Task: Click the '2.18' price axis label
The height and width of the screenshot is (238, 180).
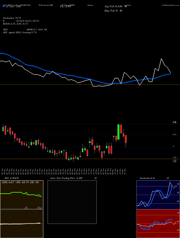Action: pos(174,135)
